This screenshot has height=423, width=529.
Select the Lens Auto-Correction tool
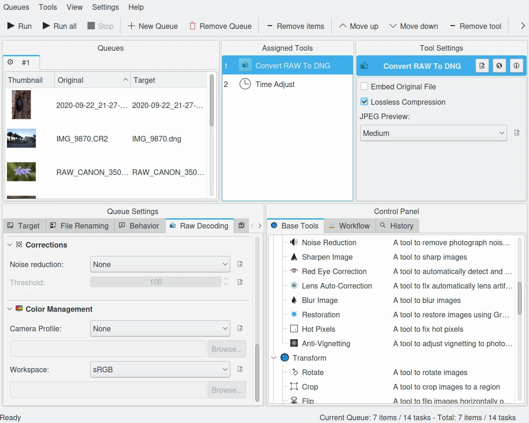337,286
